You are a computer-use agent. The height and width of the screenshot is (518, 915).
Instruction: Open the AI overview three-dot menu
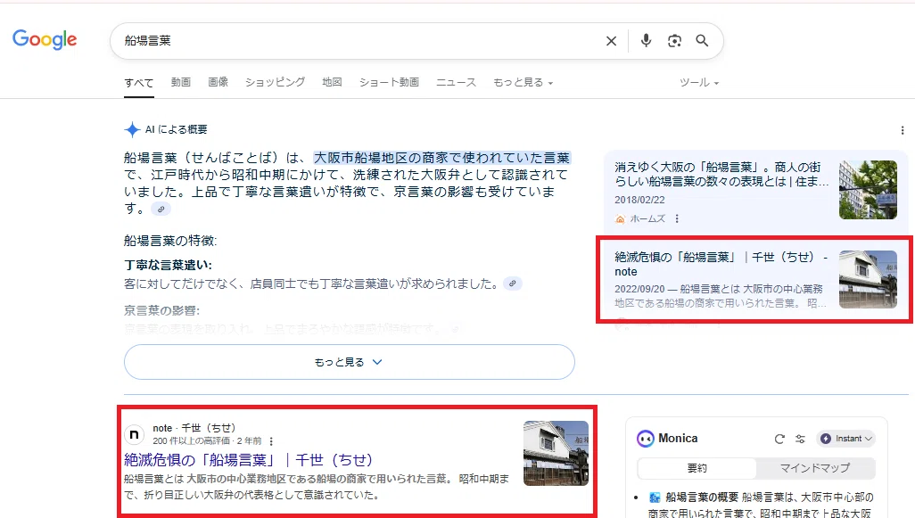click(903, 130)
